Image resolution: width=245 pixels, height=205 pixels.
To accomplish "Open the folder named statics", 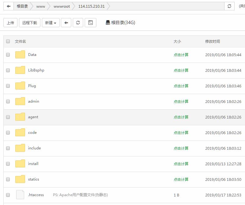I will pyautogui.click(x=34, y=179).
